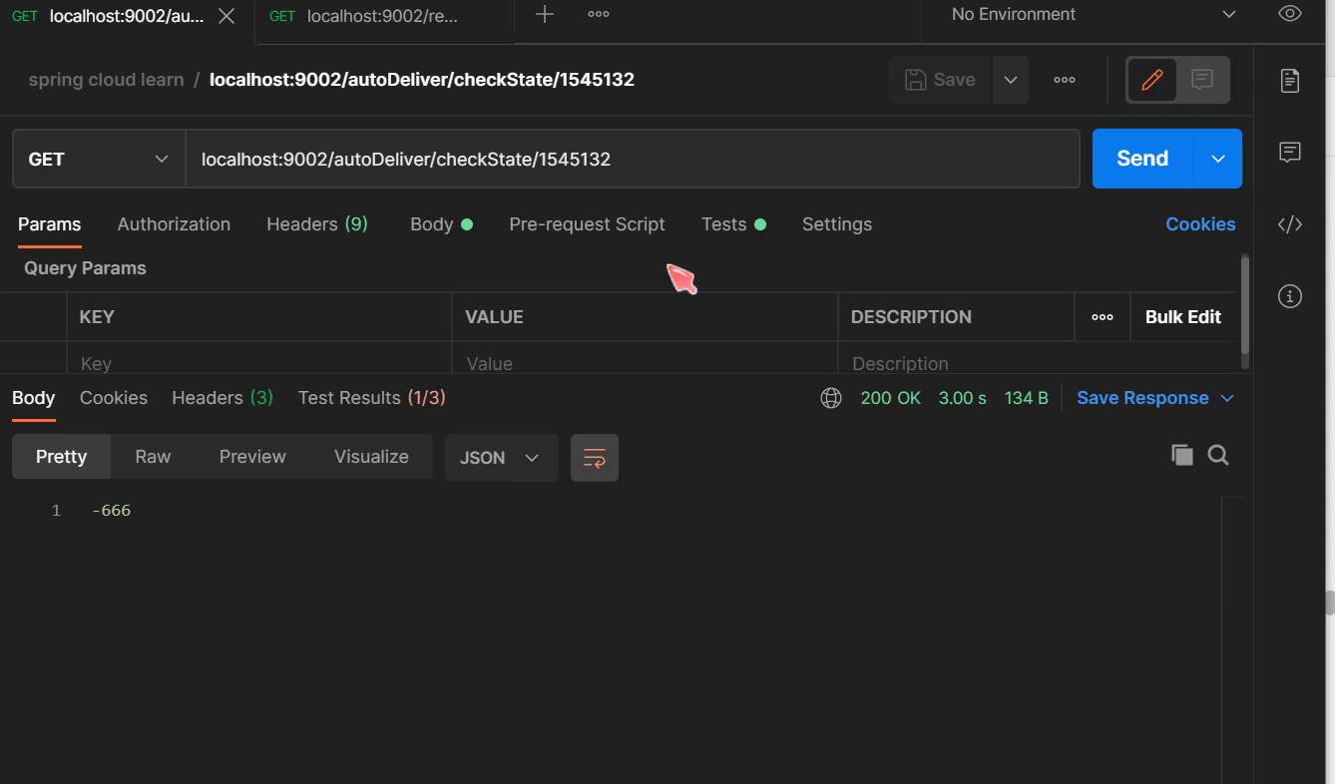Click the request name in breadcrumb
Screen dimensions: 1335x784
click(422, 80)
